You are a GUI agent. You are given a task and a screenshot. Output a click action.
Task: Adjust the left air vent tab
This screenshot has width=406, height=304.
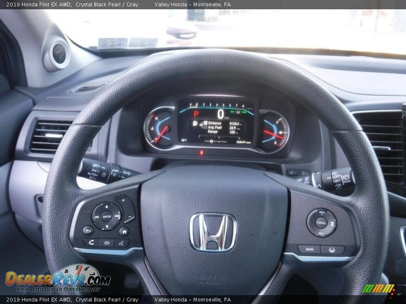54,136
